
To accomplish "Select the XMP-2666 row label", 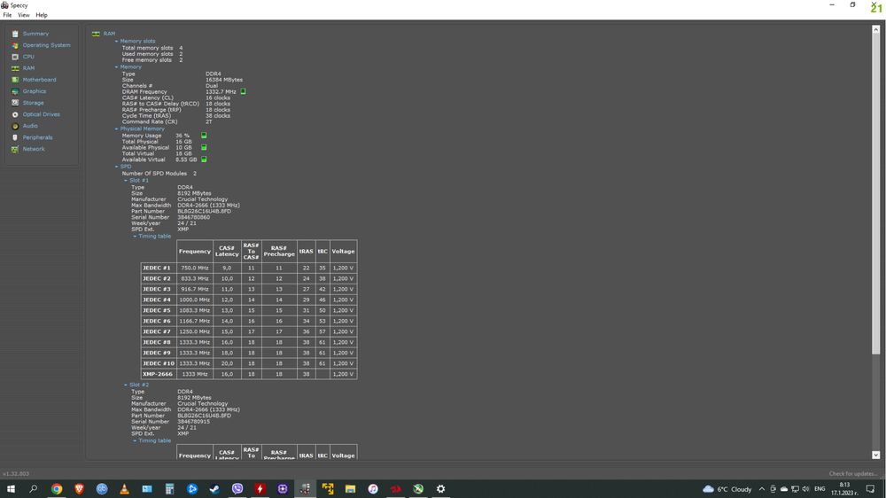I will click(x=158, y=374).
